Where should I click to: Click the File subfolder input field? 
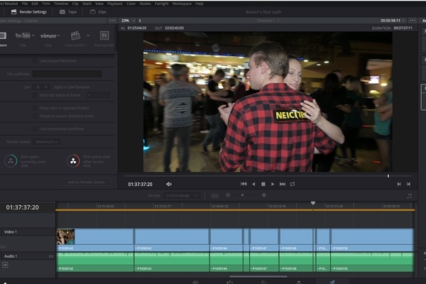pos(67,74)
